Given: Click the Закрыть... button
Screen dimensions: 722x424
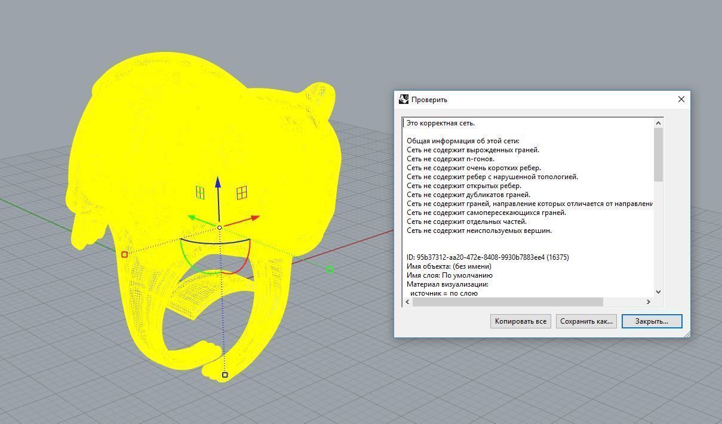Looking at the screenshot, I should point(652,321).
